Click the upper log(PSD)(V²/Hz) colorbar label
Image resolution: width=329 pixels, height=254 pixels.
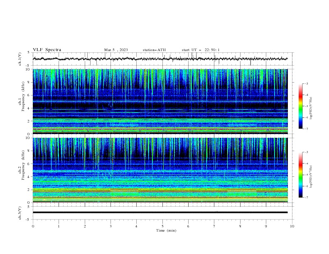311,108
